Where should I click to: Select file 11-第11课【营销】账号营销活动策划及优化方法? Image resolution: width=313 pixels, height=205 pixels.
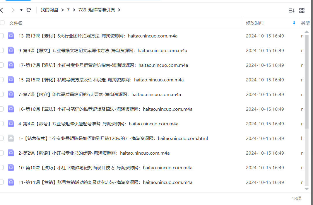click(105, 182)
